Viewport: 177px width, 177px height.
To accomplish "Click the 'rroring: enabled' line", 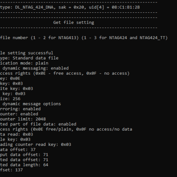I will (20, 109).
